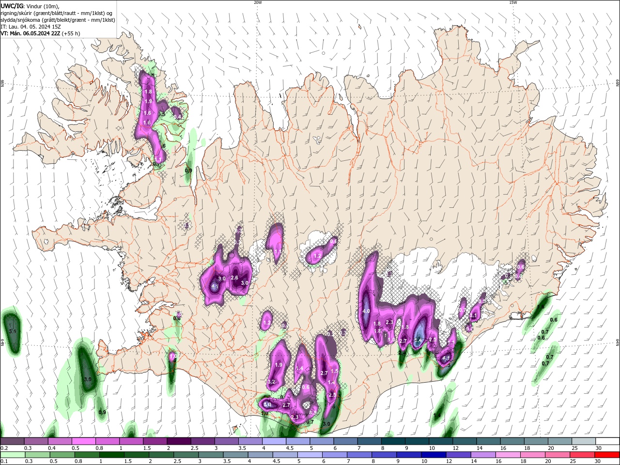Select the 'IT: Lau. 04. 05. 2024 15Z' text
Screen dimensions: 620x465
31,27
